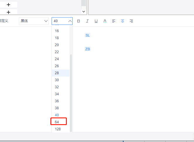This screenshot has width=194, height=142.
Task: Set font size to 128
Action: click(61, 129)
